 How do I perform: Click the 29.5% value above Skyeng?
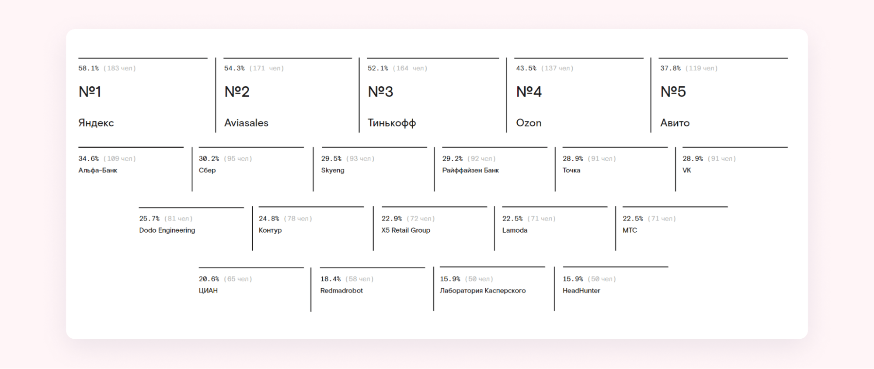tap(331, 159)
